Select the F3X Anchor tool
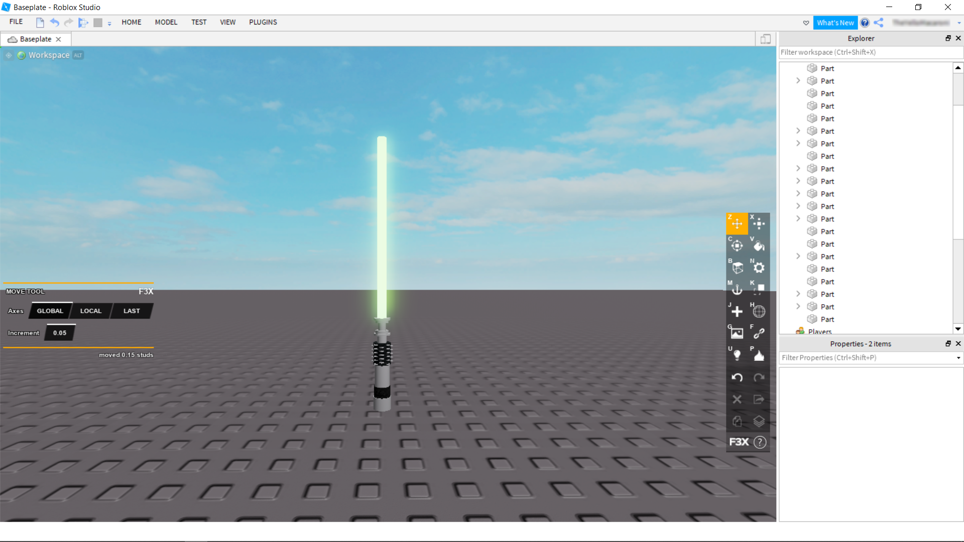 click(x=737, y=289)
